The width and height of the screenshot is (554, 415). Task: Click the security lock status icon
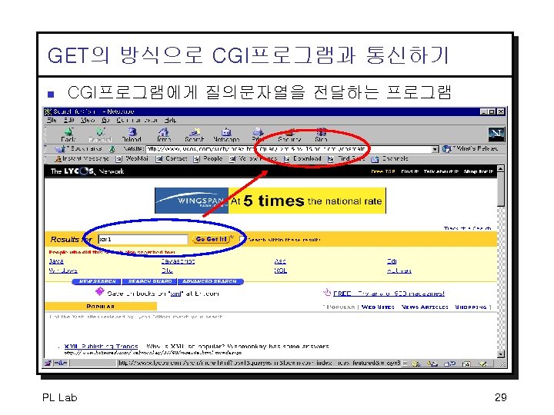(48, 363)
